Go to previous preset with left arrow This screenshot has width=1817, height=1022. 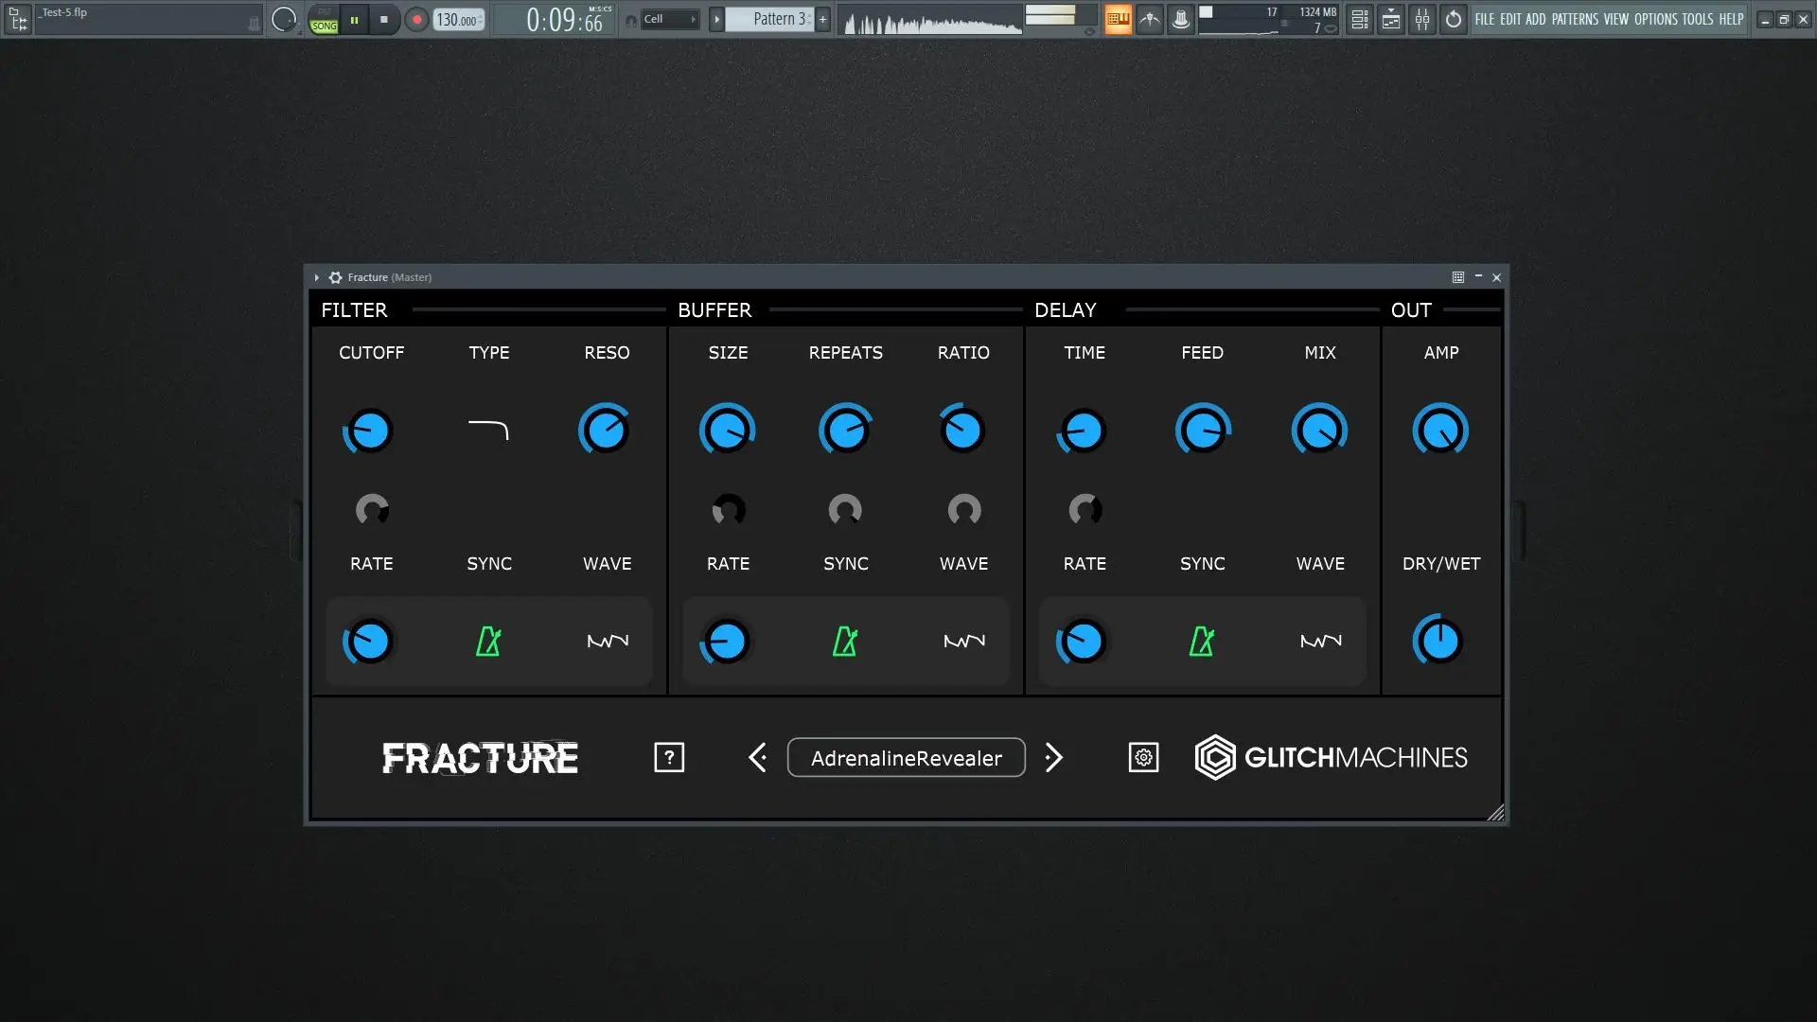pyautogui.click(x=758, y=757)
